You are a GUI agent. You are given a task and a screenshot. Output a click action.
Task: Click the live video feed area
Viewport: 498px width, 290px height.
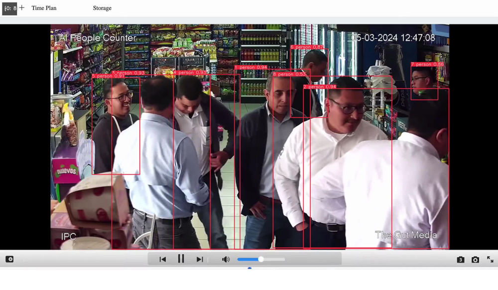[249, 137]
